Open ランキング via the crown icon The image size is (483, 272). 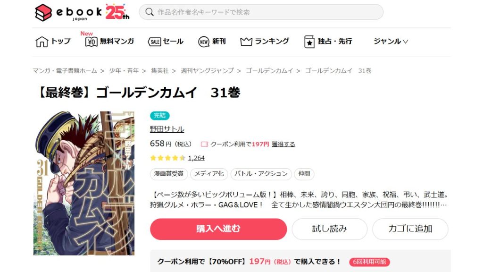click(246, 42)
